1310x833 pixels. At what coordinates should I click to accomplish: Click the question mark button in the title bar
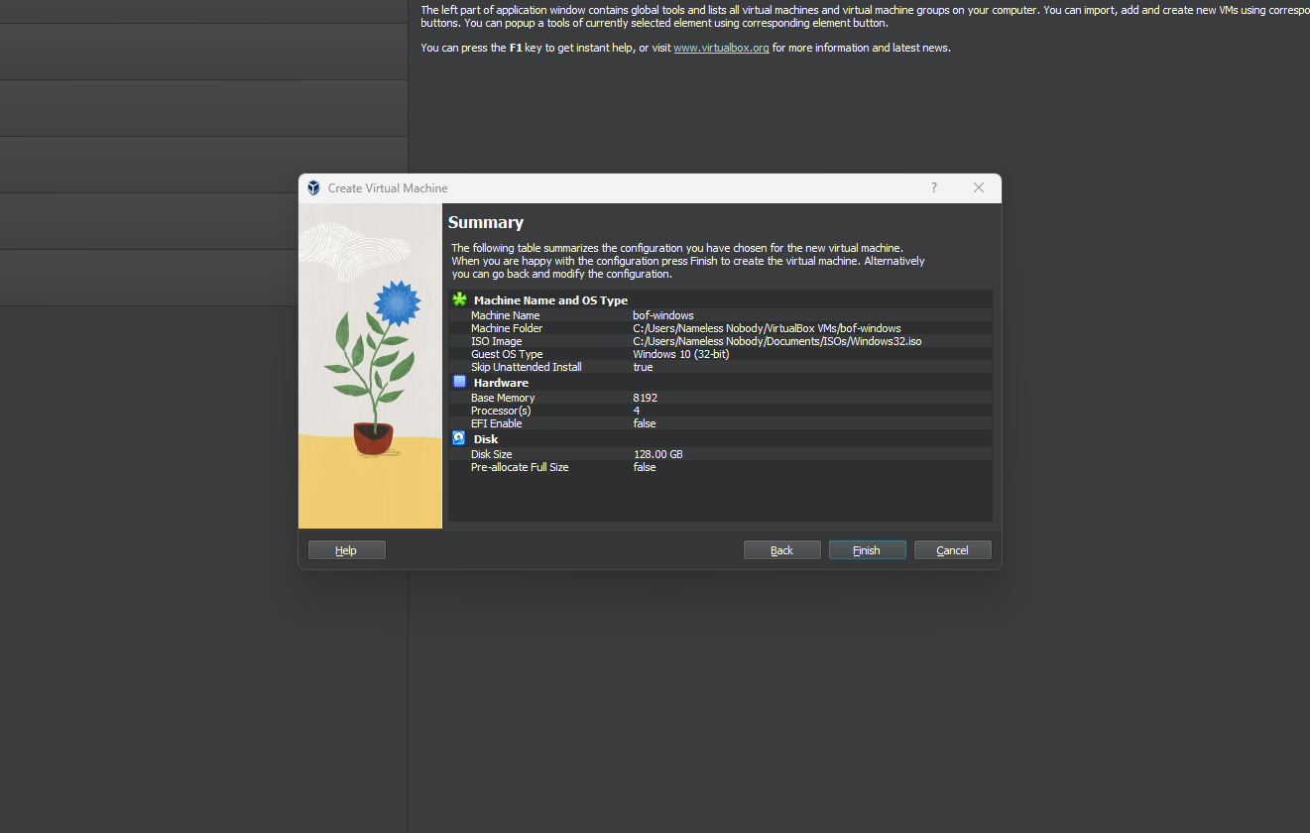[x=933, y=188]
